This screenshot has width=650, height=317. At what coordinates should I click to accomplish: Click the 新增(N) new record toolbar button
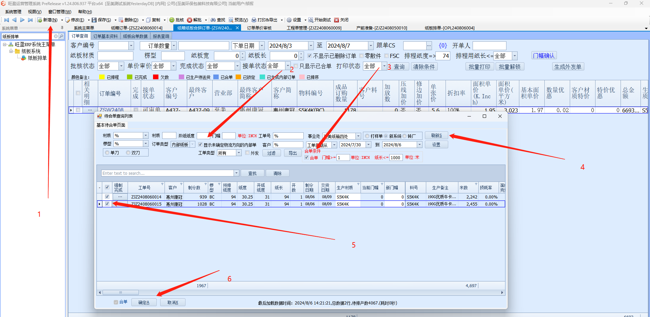point(47,20)
